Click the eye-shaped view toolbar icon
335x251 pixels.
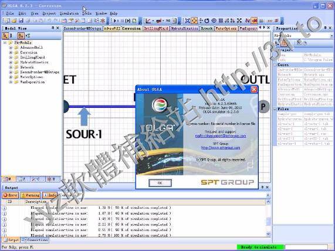pyautogui.click(x=214, y=21)
